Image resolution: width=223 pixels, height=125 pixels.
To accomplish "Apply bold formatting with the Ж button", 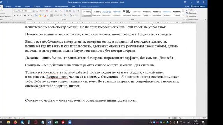I will (x=14, y=15).
